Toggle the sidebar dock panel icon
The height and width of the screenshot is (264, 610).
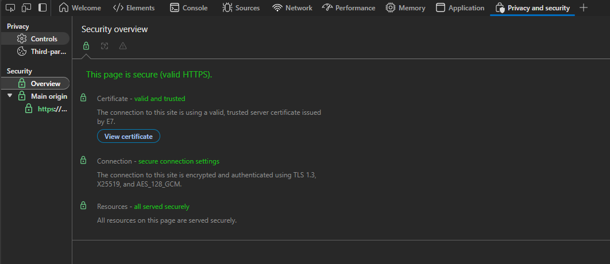click(43, 8)
